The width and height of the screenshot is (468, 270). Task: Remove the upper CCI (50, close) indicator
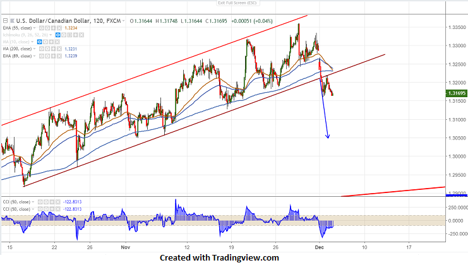[x=58, y=202]
